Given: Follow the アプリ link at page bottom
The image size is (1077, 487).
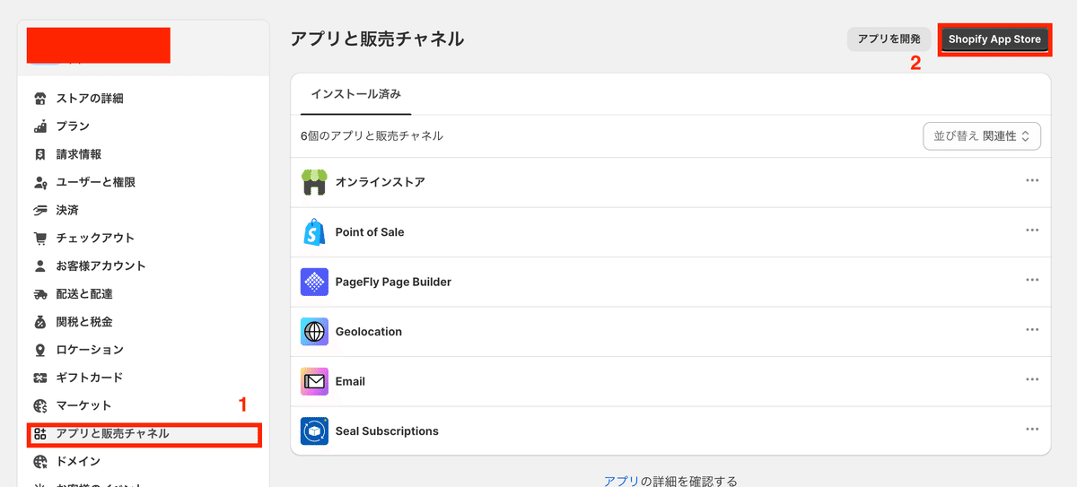Looking at the screenshot, I should (x=620, y=481).
